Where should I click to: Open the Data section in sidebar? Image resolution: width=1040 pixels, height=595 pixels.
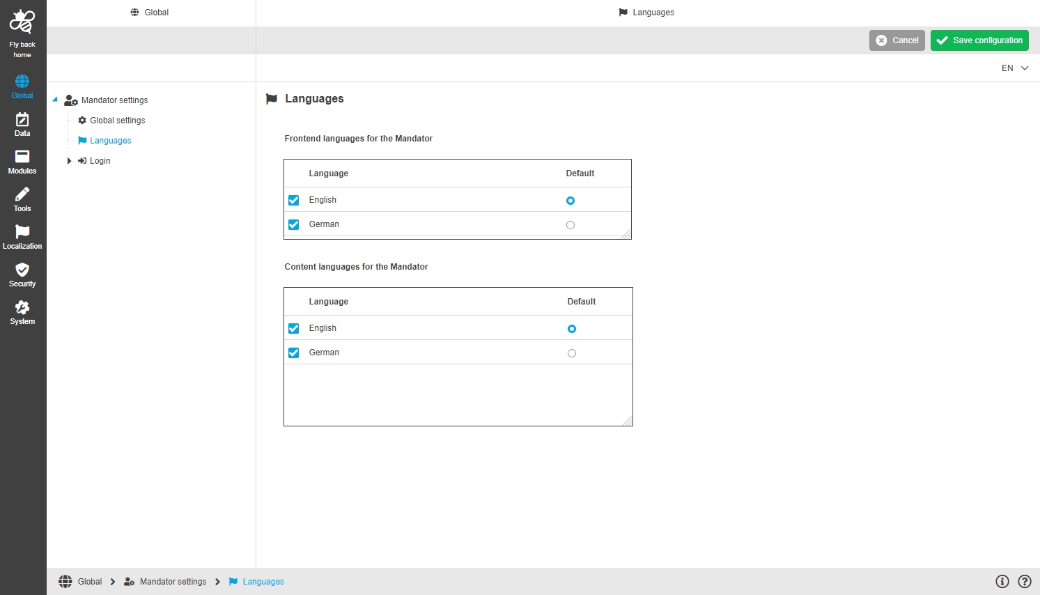[x=22, y=124]
